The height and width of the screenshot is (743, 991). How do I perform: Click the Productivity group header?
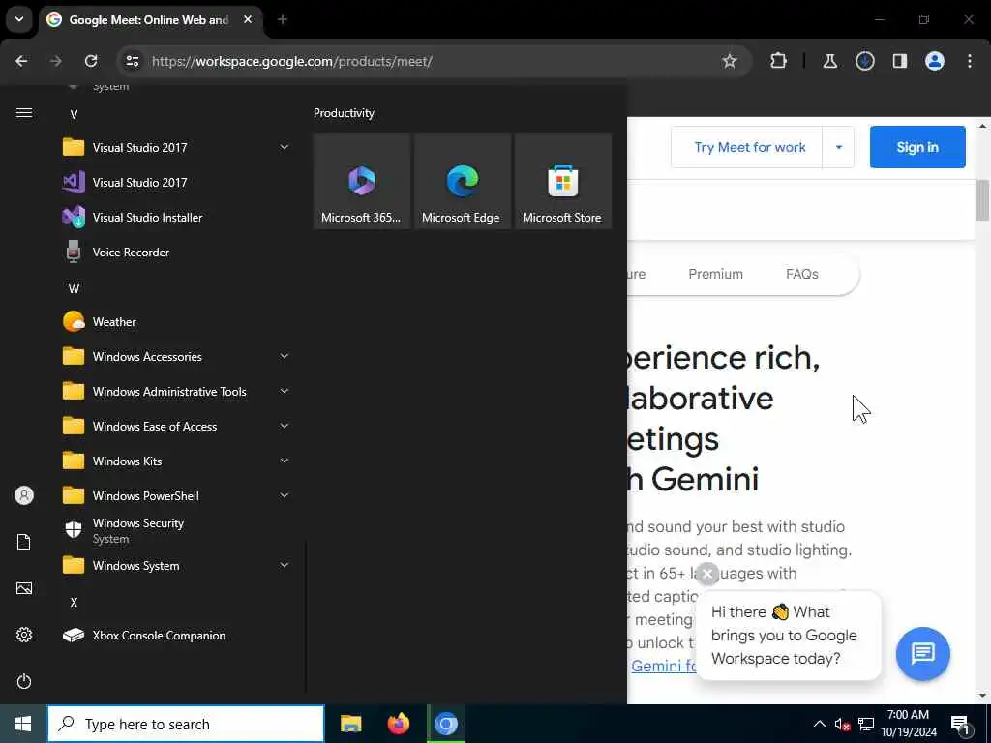pyautogui.click(x=344, y=113)
